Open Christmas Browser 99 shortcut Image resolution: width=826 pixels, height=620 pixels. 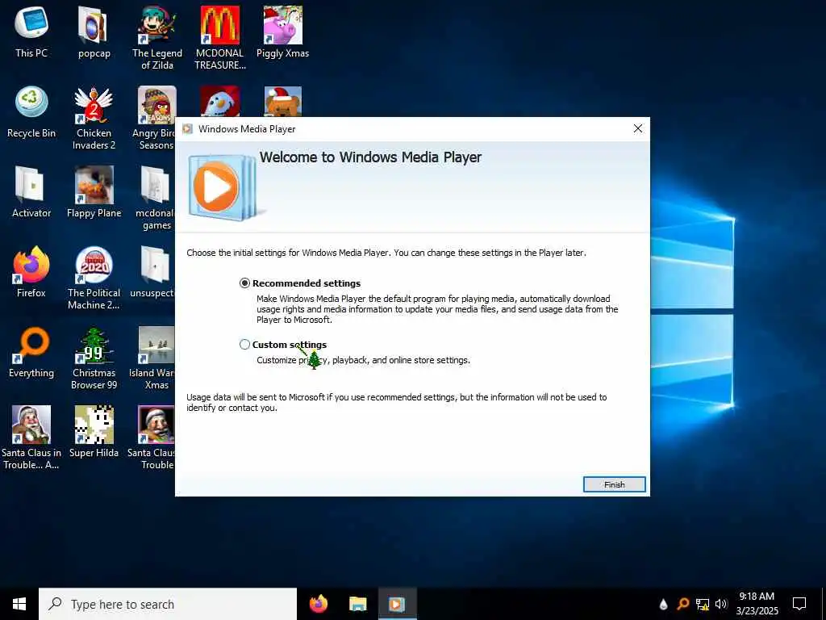tap(94, 358)
